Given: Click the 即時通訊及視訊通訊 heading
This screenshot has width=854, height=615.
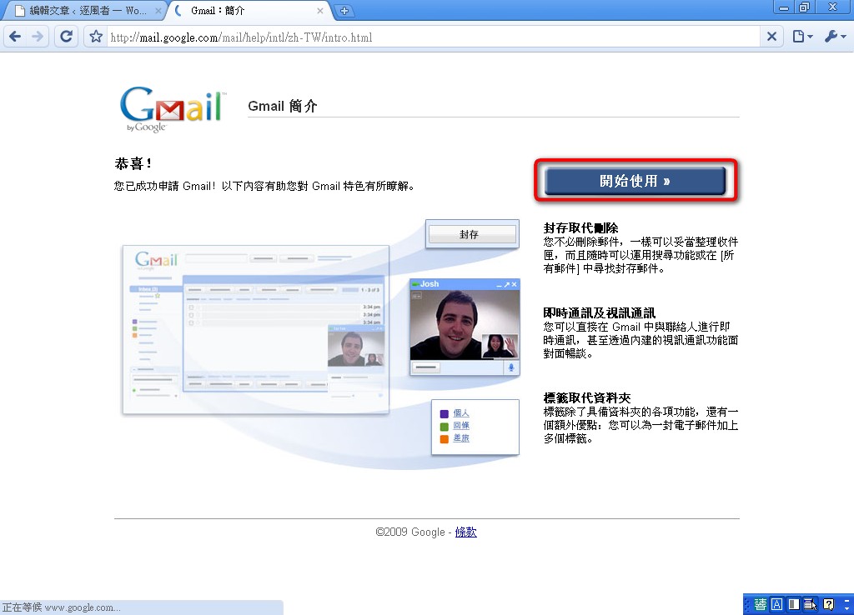Looking at the screenshot, I should click(x=599, y=312).
